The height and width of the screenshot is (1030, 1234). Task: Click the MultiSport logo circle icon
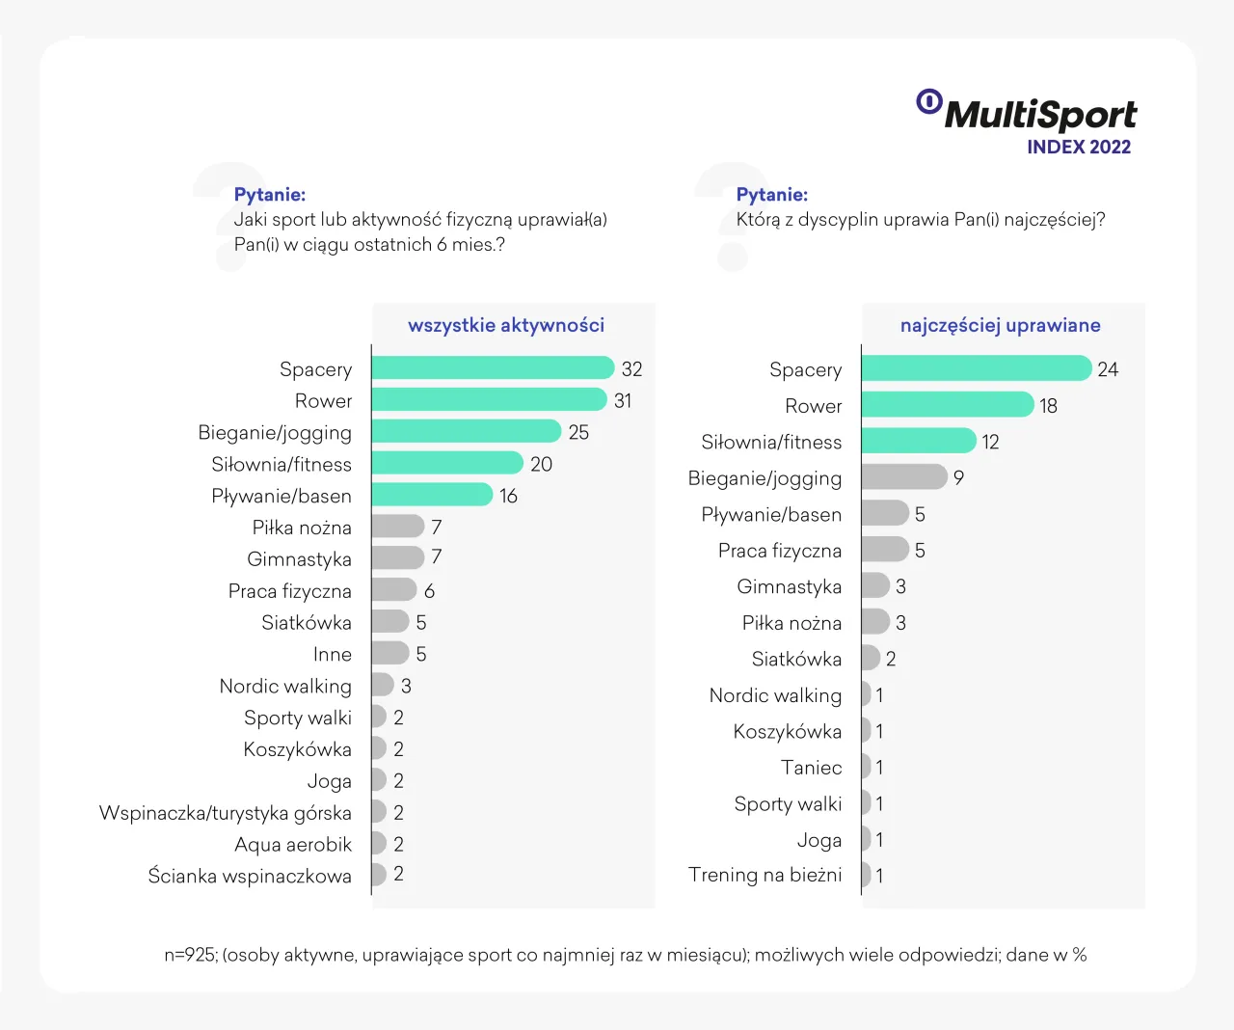click(928, 101)
